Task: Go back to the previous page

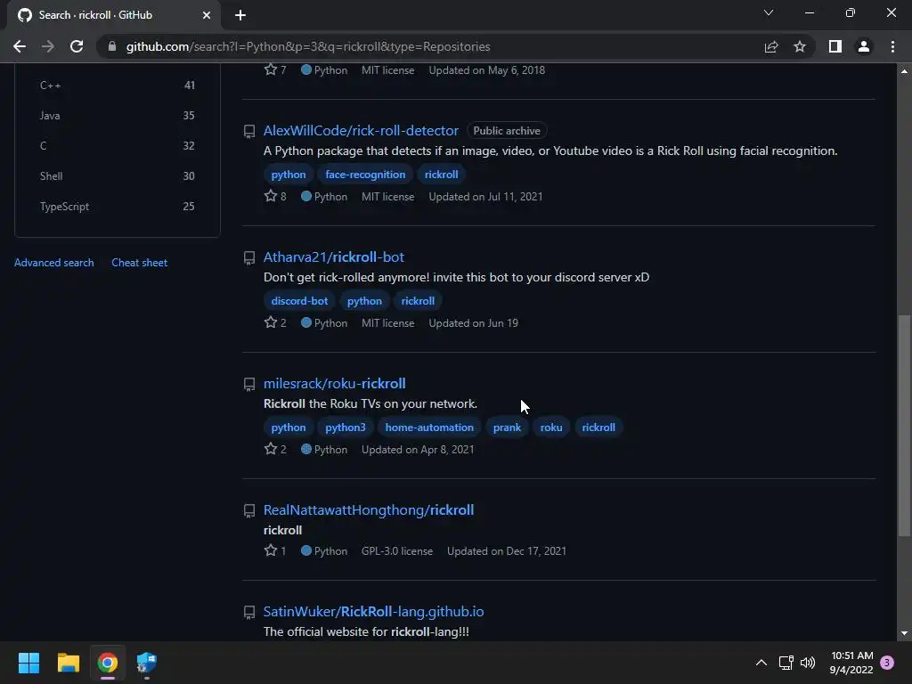Action: (20, 46)
